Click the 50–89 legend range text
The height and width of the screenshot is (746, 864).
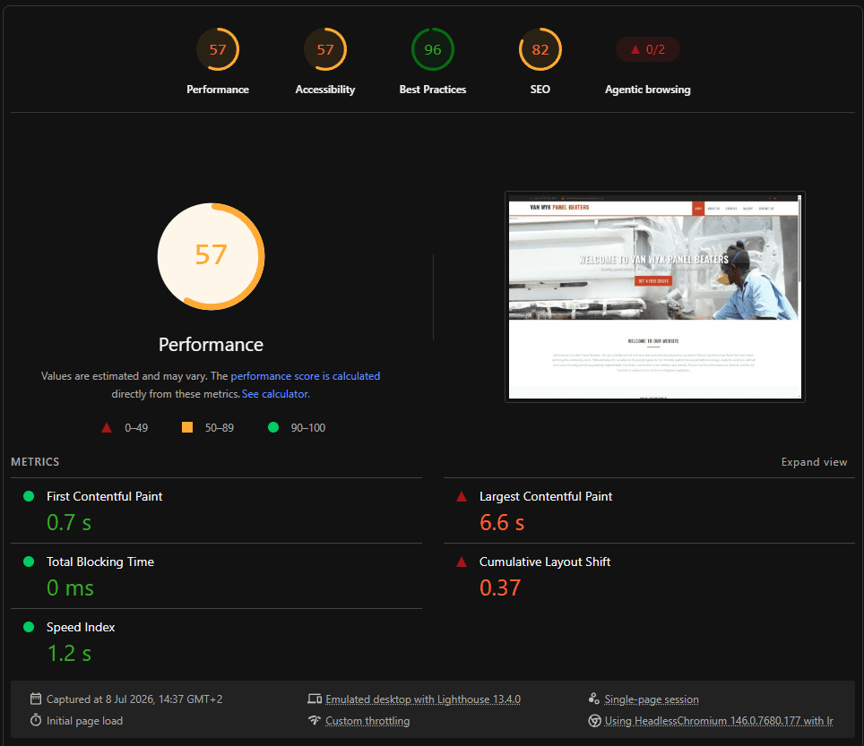click(220, 428)
